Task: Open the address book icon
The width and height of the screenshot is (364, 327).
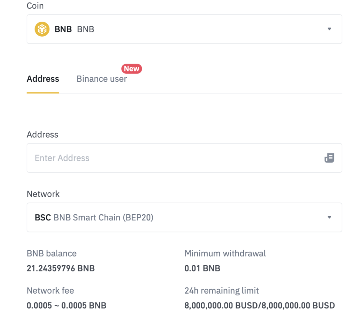Action: tap(329, 158)
